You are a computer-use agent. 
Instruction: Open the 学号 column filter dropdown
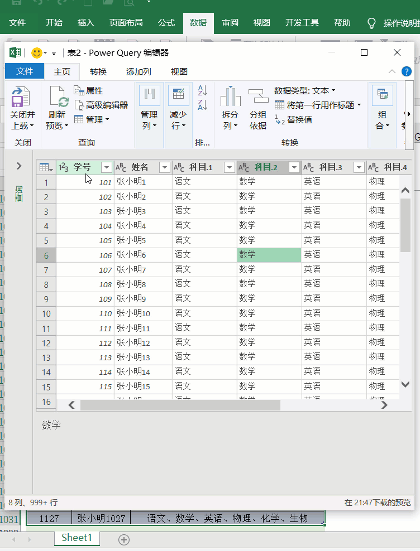point(106,167)
